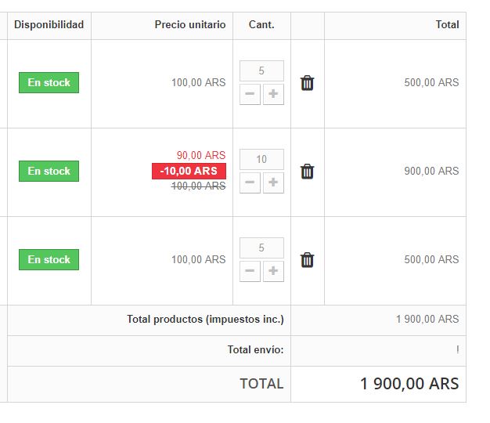Click quantity field showing 10
The height and width of the screenshot is (423, 490).
click(261, 160)
